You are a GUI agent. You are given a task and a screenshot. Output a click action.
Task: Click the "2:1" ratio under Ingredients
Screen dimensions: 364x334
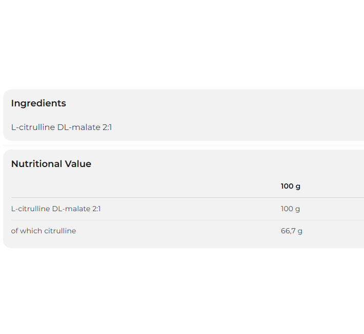click(x=107, y=127)
